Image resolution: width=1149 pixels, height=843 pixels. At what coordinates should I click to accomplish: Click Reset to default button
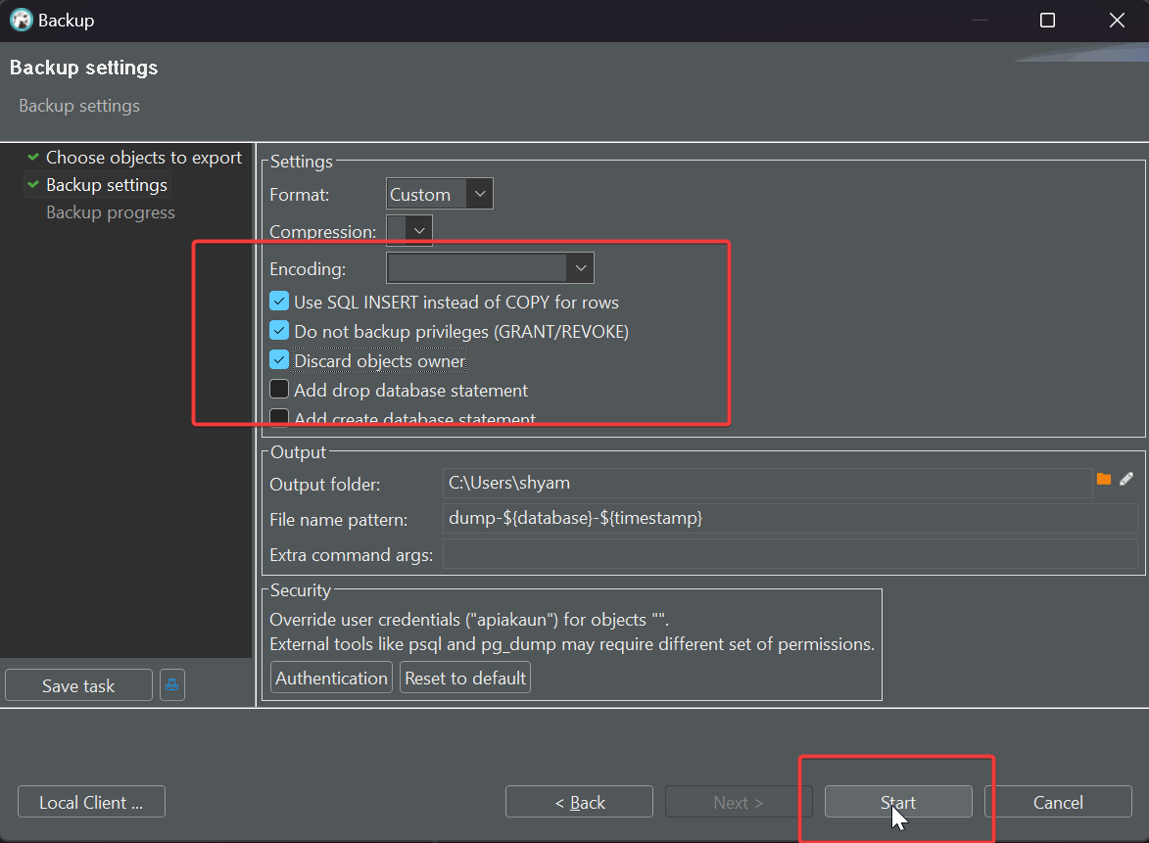465,678
